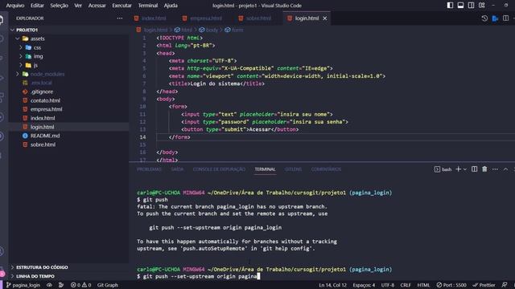Select login.html in the explorer
Screen dimensions: 515x289
(42, 127)
